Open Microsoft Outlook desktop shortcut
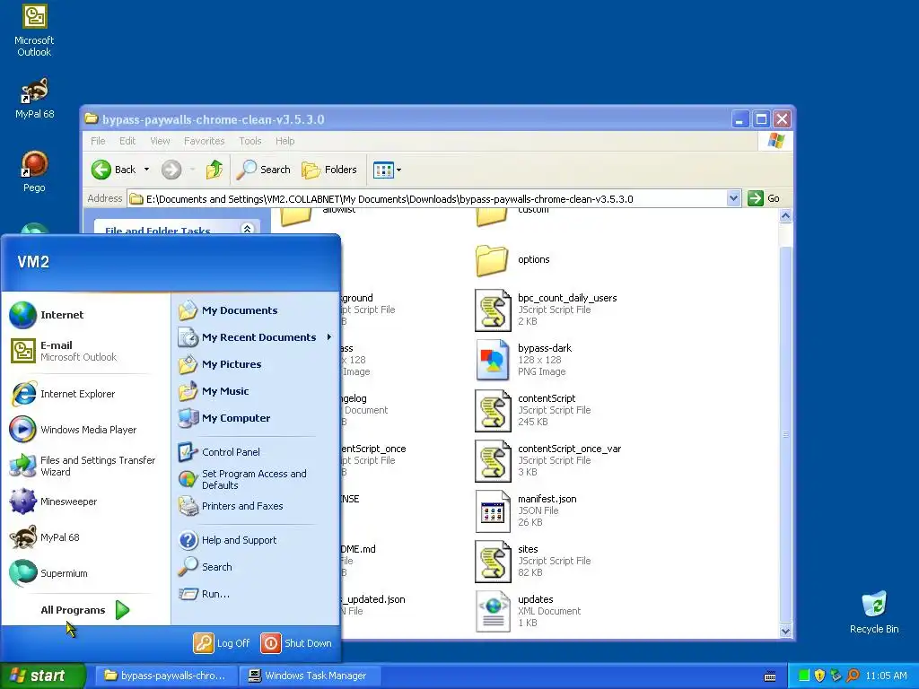Screen dimensions: 919x689 [34, 31]
